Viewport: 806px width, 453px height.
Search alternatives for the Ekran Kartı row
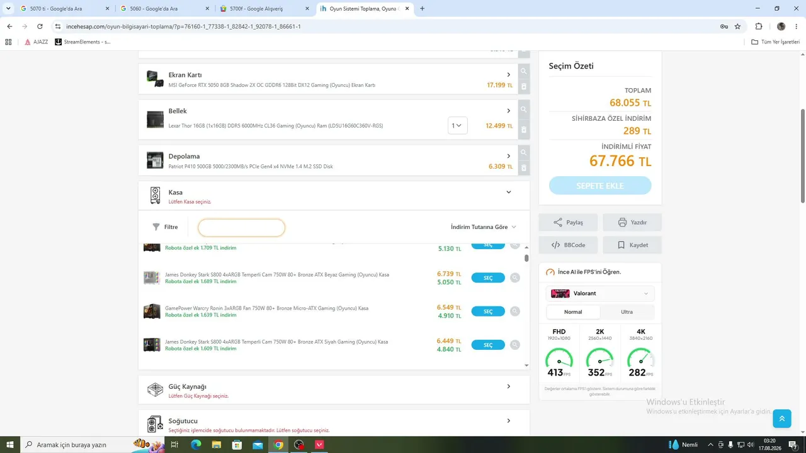tap(523, 71)
